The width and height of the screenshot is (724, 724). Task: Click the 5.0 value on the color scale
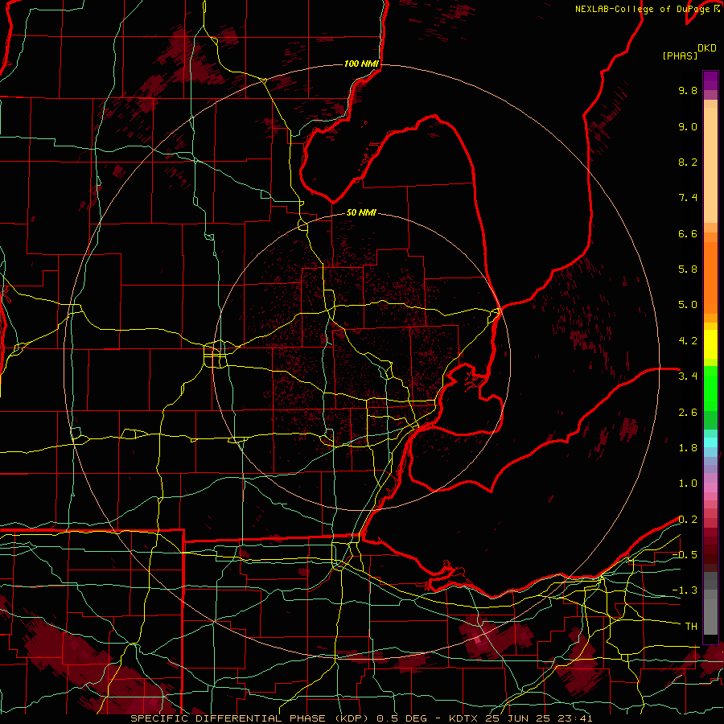pyautogui.click(x=688, y=305)
